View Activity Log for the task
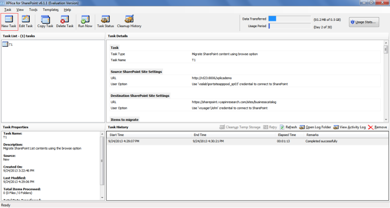This screenshot has height=208, width=390. [x=349, y=127]
